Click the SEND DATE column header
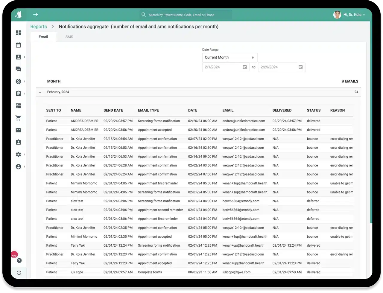 tap(113, 110)
